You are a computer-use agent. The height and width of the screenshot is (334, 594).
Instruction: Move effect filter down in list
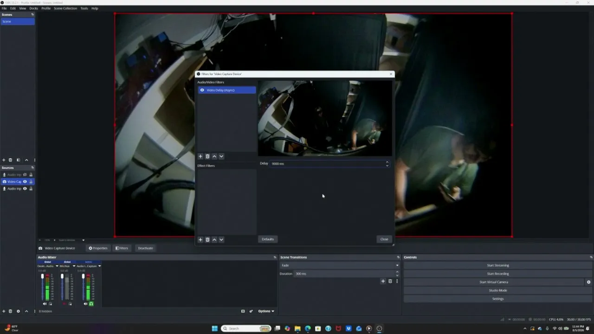[x=221, y=239]
